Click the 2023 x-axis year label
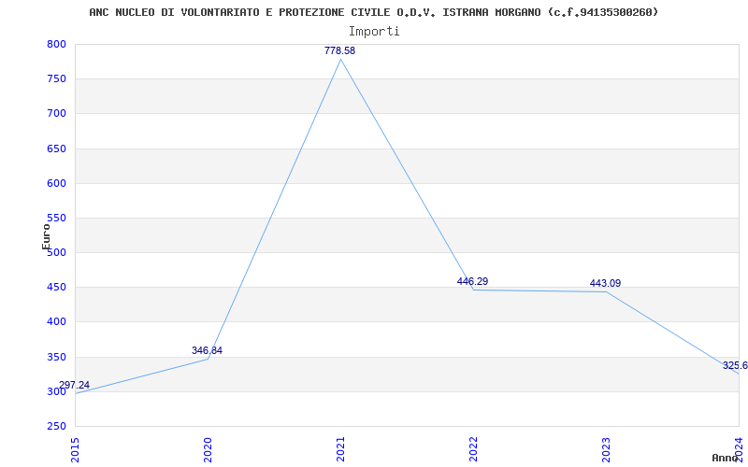Image resolution: width=748 pixels, height=467 pixels. click(606, 450)
